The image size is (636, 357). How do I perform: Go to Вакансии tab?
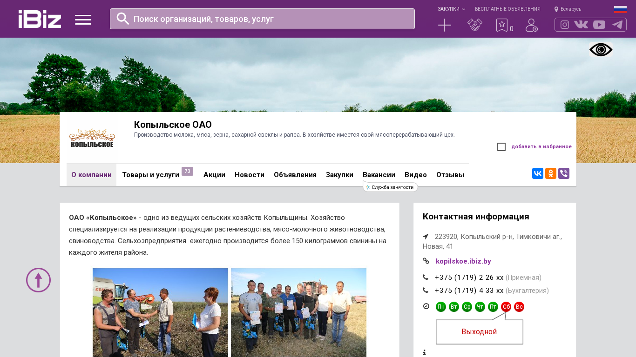379,175
